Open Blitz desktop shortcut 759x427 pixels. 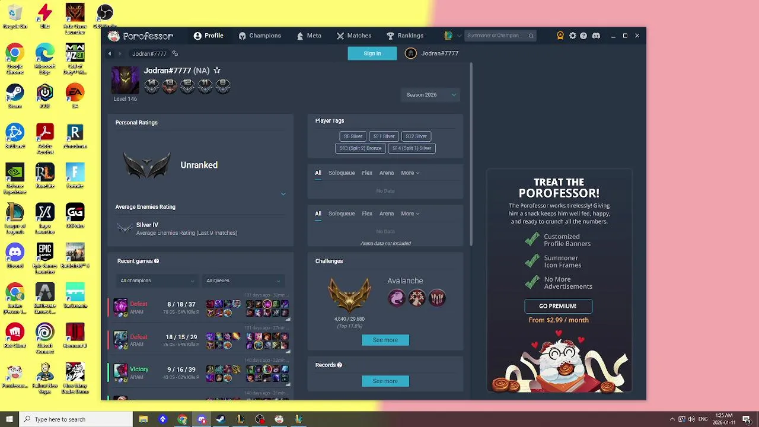[x=45, y=16]
